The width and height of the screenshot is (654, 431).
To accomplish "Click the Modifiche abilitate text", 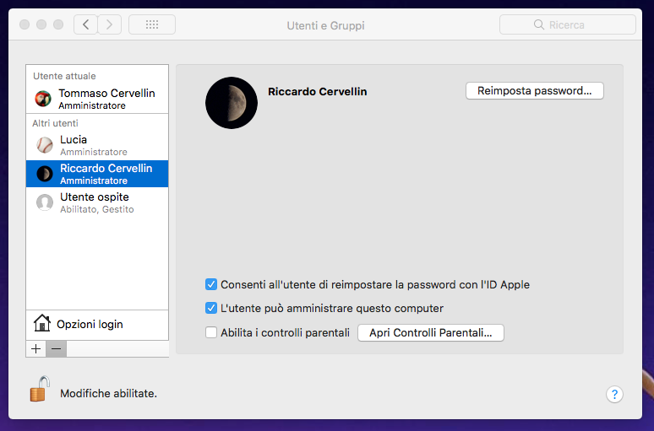I will click(x=108, y=394).
